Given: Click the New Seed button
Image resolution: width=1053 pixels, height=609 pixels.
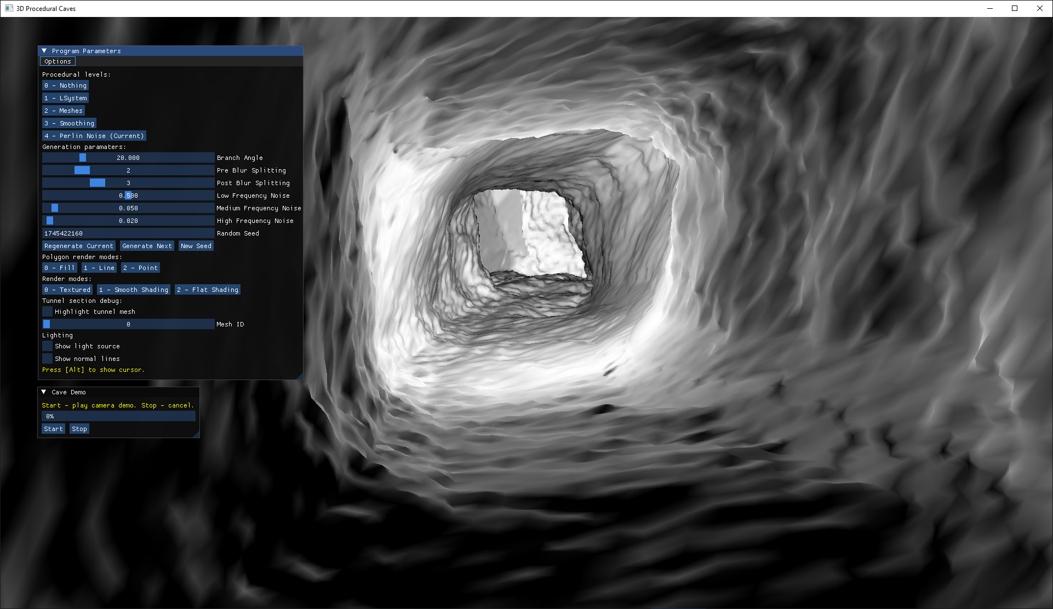Looking at the screenshot, I should pos(196,246).
